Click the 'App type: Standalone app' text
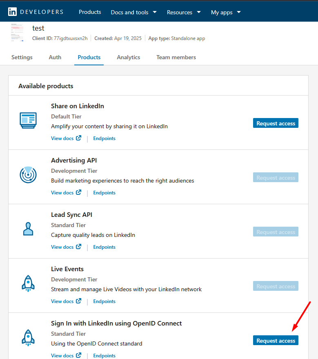This screenshot has width=318, height=359. (177, 38)
